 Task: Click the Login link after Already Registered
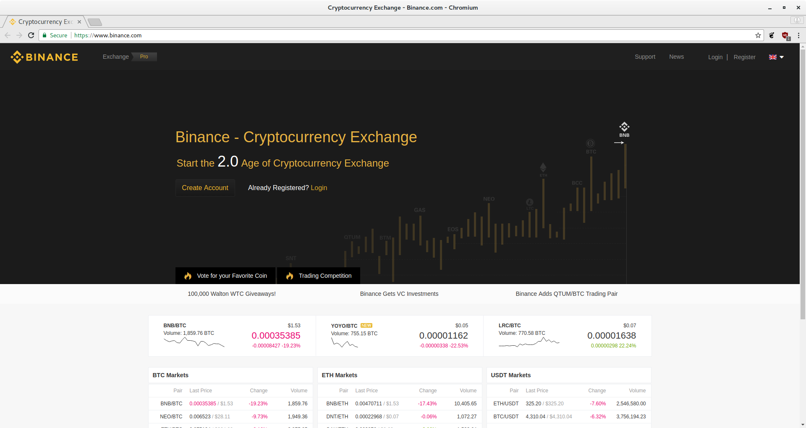pos(319,188)
